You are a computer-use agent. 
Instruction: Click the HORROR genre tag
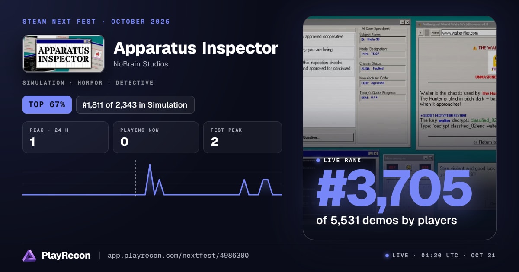[x=90, y=82]
